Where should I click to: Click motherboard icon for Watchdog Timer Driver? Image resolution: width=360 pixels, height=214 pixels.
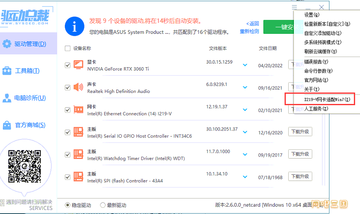[x=78, y=154]
